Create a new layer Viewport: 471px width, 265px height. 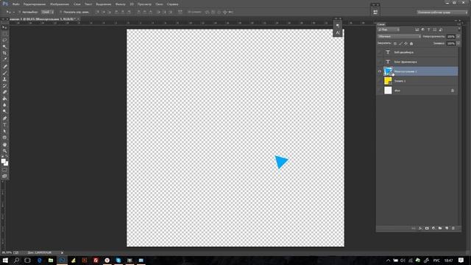pos(447,228)
